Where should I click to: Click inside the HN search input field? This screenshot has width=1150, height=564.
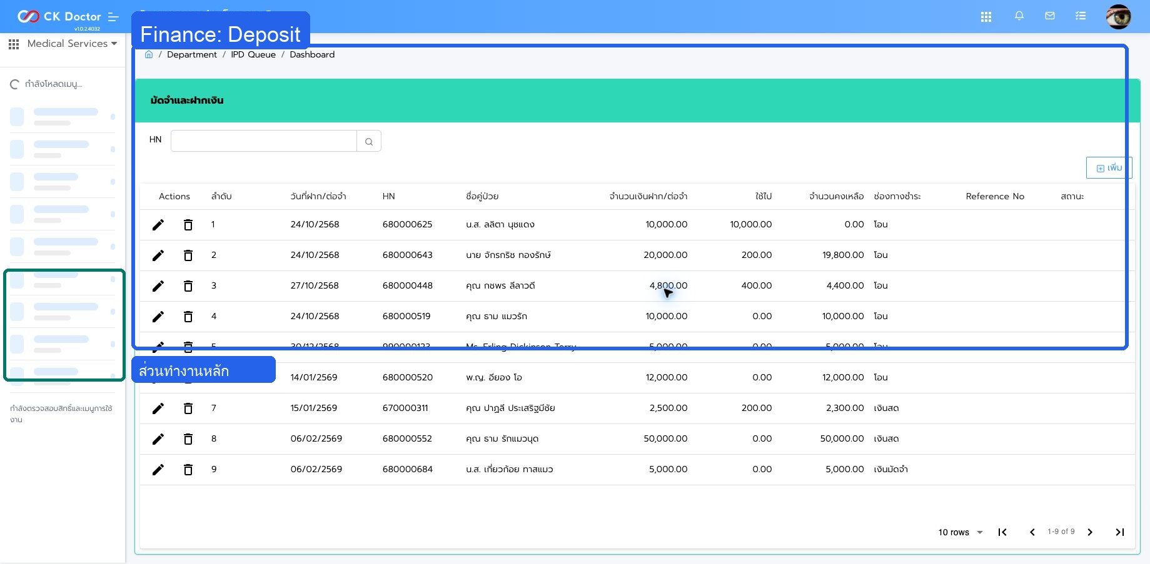pos(264,141)
